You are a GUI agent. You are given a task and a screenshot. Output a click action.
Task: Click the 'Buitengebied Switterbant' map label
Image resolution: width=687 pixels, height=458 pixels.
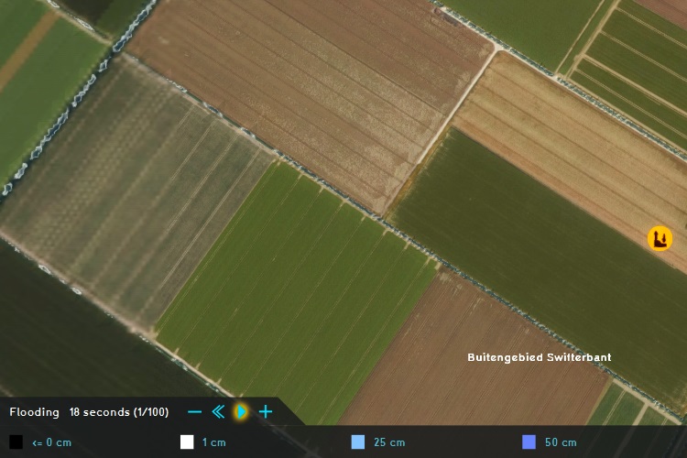point(540,357)
